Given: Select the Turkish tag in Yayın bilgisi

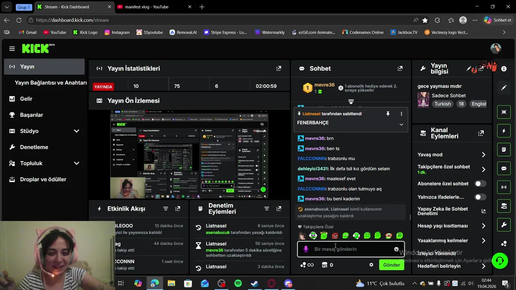Looking at the screenshot, I should pyautogui.click(x=443, y=104).
